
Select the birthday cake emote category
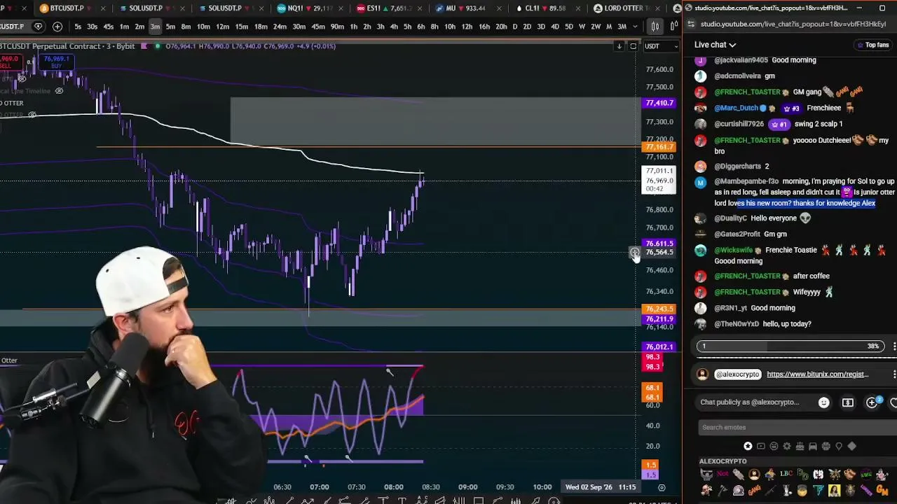point(800,447)
